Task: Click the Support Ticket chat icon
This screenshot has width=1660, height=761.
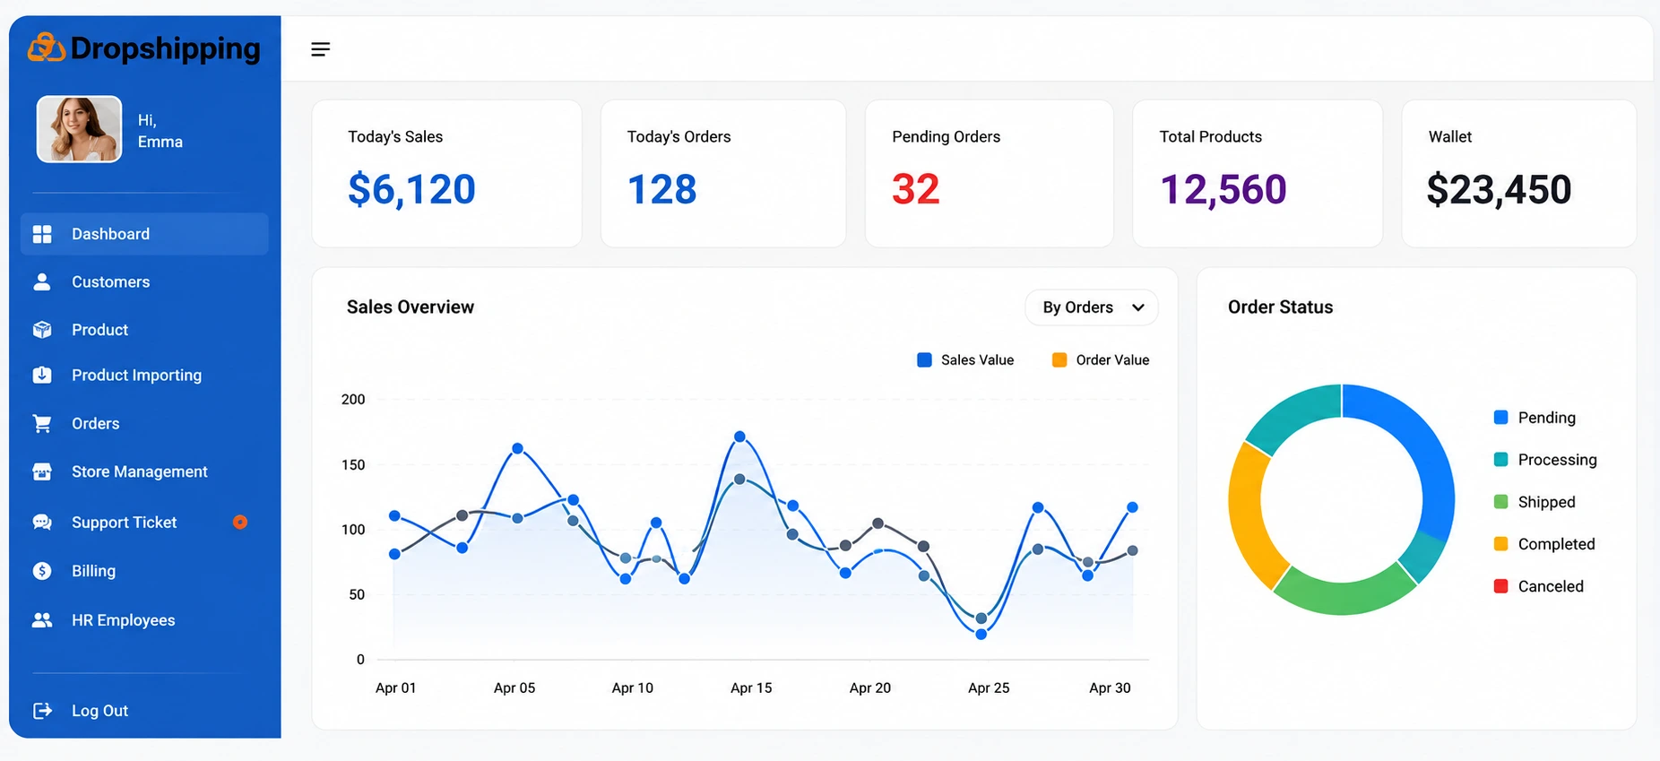Action: [x=42, y=522]
